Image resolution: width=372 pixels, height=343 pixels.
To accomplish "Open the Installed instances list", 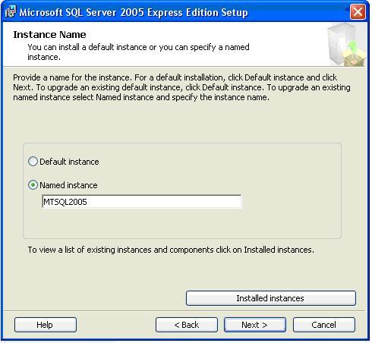I will [x=271, y=298].
